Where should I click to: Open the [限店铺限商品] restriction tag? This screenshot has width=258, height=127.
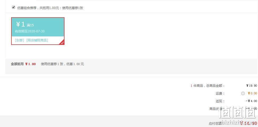(37, 40)
